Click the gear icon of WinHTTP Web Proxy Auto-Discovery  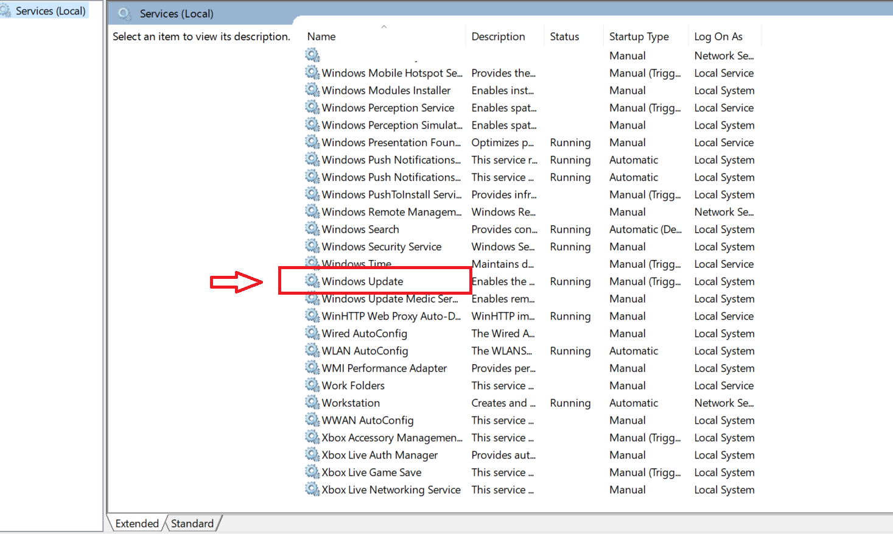click(312, 315)
